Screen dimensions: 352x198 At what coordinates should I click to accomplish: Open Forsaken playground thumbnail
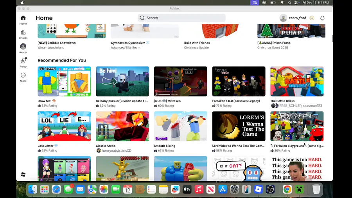[297, 126]
